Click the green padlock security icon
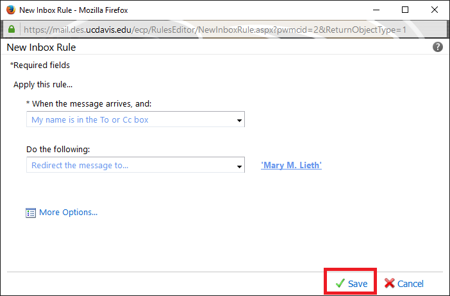 click(12, 29)
